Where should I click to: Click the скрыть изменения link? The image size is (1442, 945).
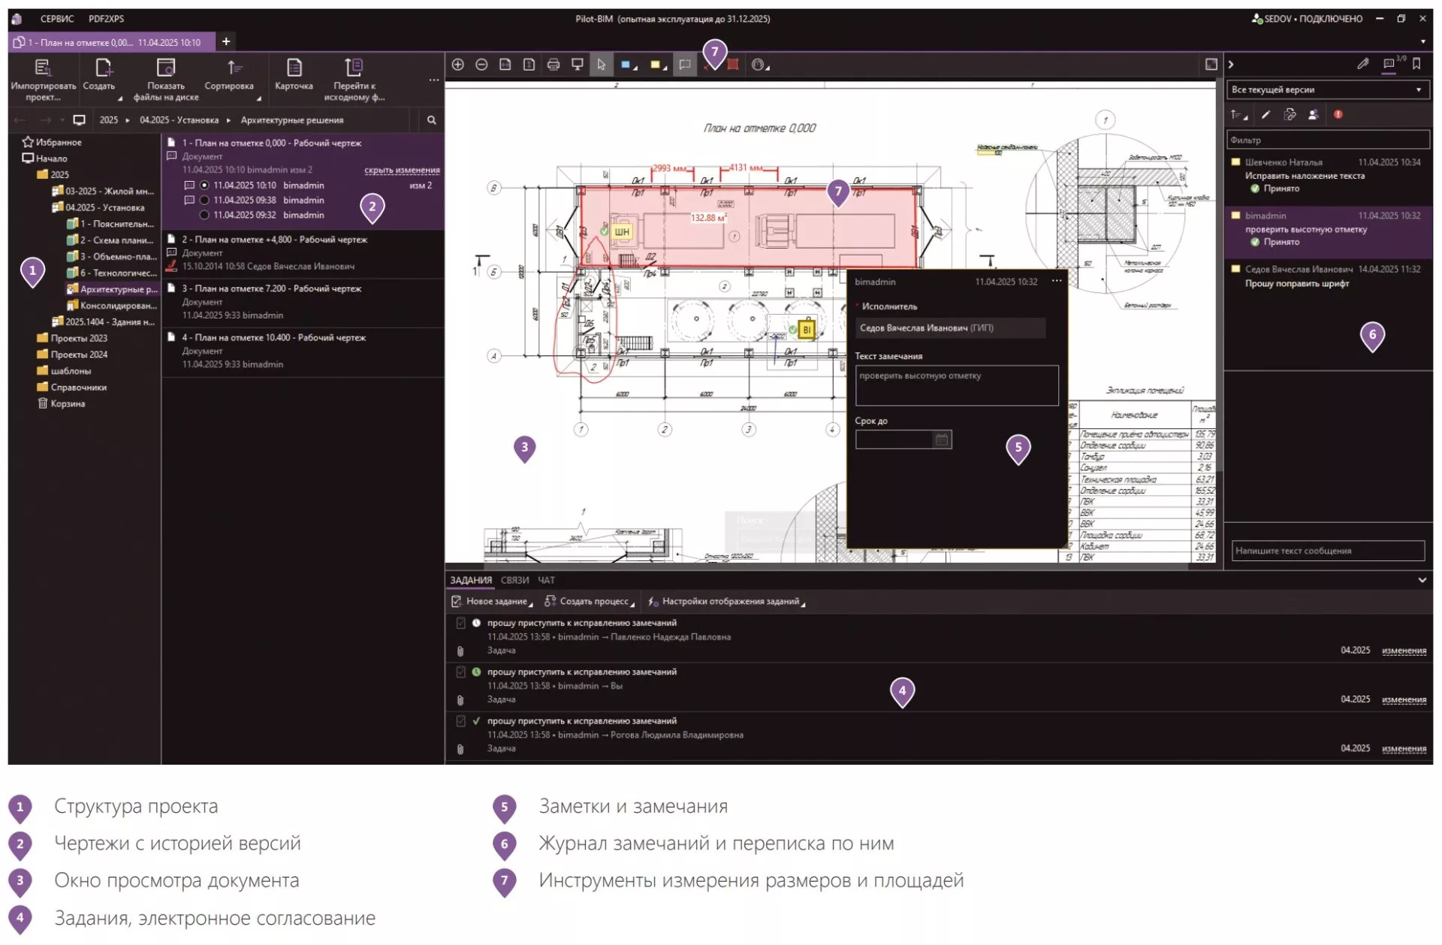pyautogui.click(x=402, y=171)
